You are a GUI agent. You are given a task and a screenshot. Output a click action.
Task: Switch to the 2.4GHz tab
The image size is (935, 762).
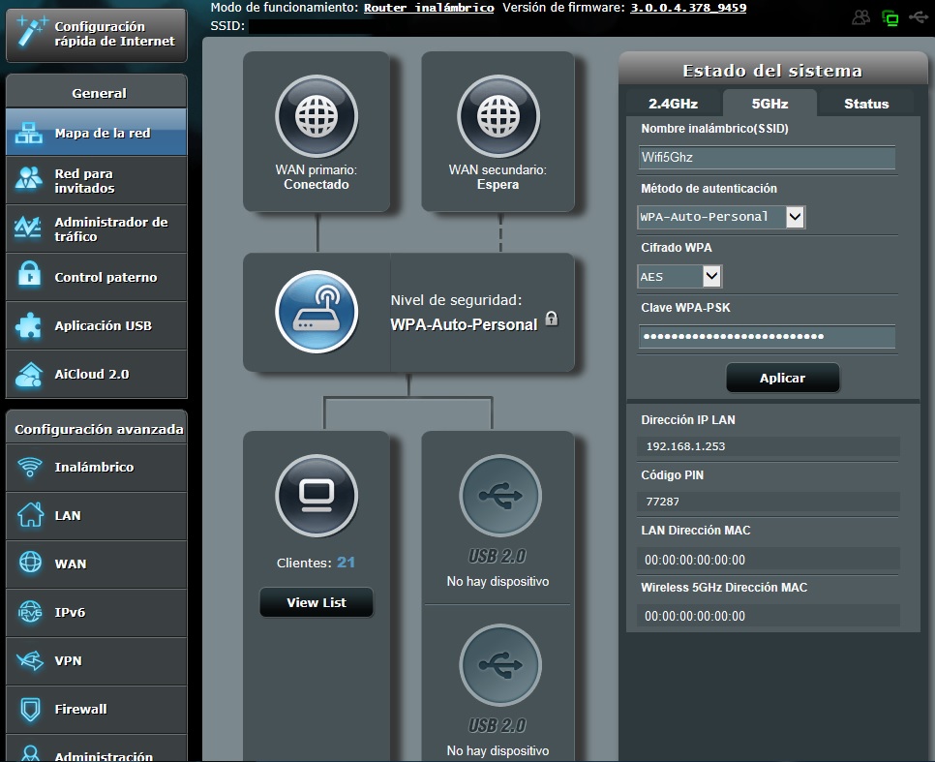[x=674, y=104]
